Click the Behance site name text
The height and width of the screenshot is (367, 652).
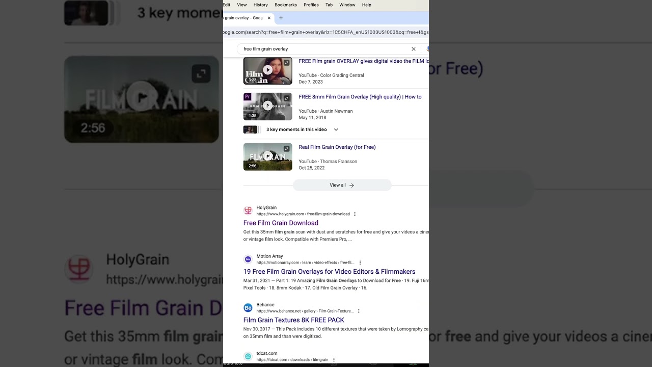click(x=265, y=305)
